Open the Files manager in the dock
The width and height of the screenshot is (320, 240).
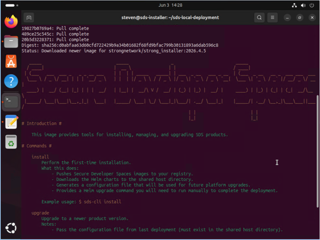11,41
